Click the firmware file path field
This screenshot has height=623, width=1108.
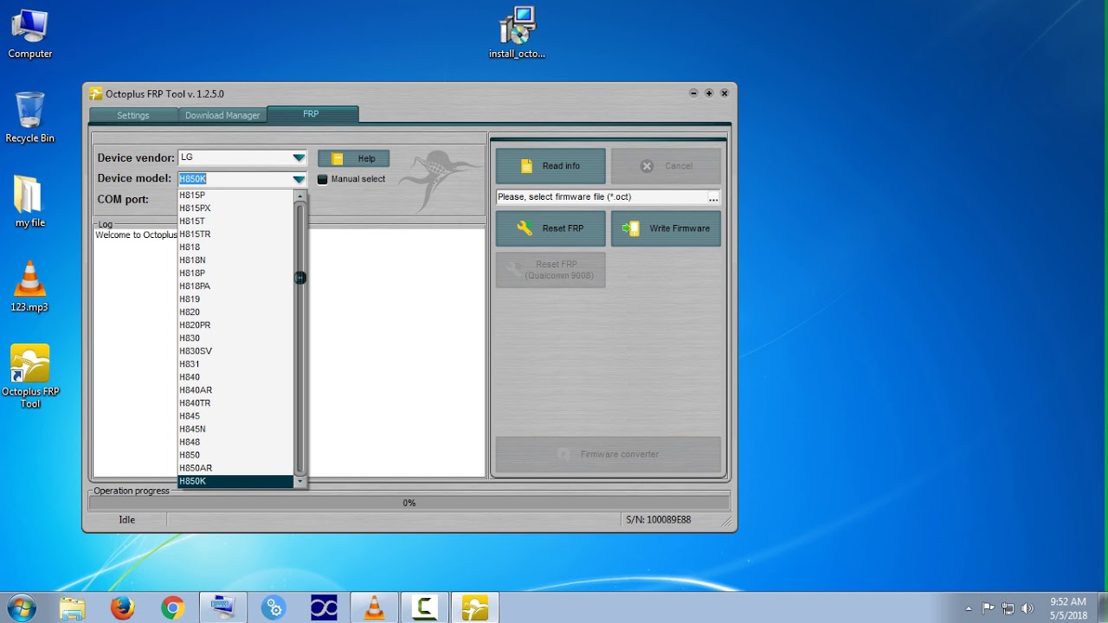[x=601, y=197]
